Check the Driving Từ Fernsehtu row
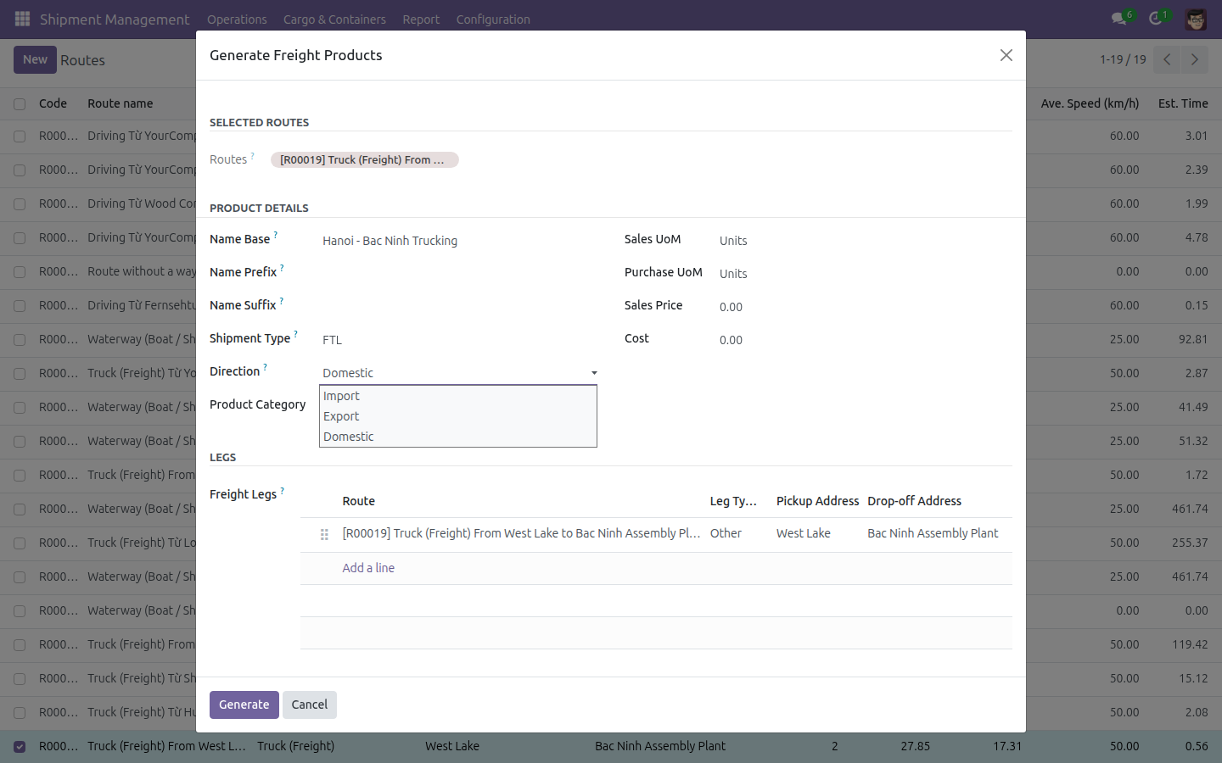The height and width of the screenshot is (763, 1222). click(x=20, y=305)
